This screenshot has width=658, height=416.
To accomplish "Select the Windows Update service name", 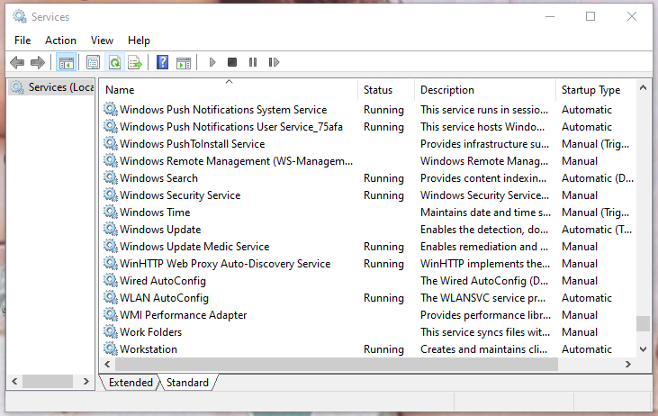I will click(x=160, y=230).
